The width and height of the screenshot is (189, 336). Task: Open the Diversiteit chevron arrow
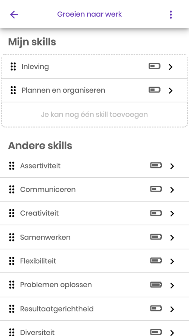tap(172, 333)
